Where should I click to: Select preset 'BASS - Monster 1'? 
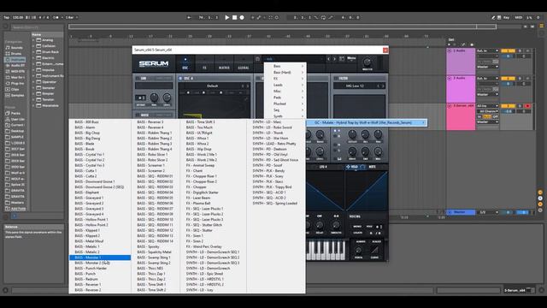[100, 258]
